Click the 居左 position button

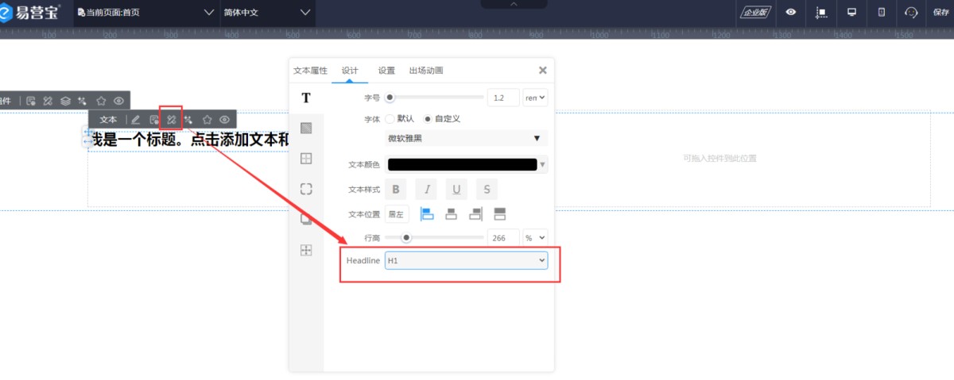(397, 214)
